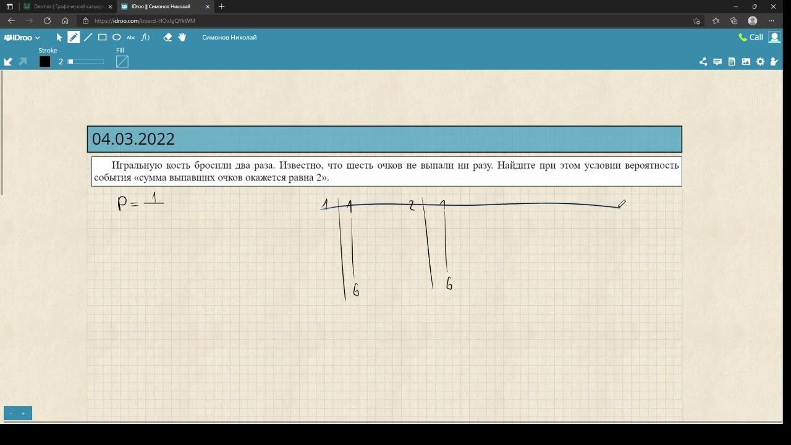Image resolution: width=791 pixels, height=445 pixels.
Task: Click the undo arrow in IDroo toolbar
Action: (x=8, y=61)
